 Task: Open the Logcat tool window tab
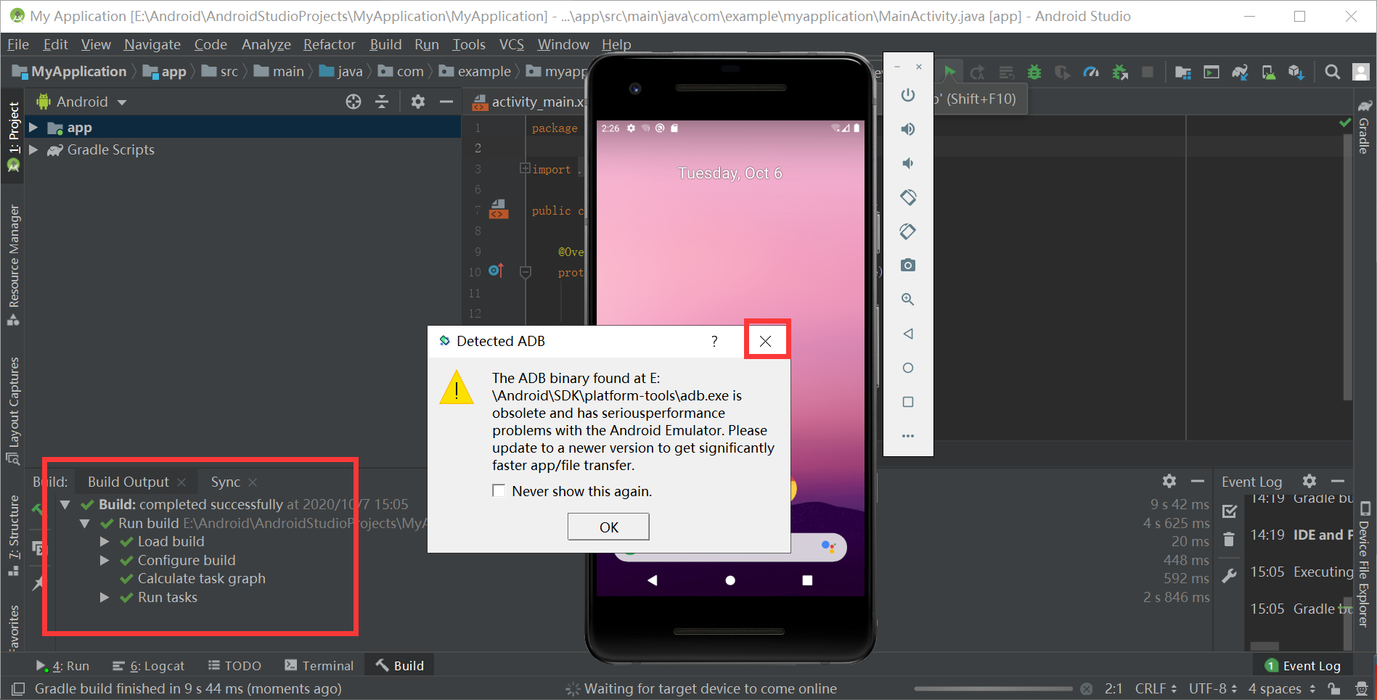(149, 666)
